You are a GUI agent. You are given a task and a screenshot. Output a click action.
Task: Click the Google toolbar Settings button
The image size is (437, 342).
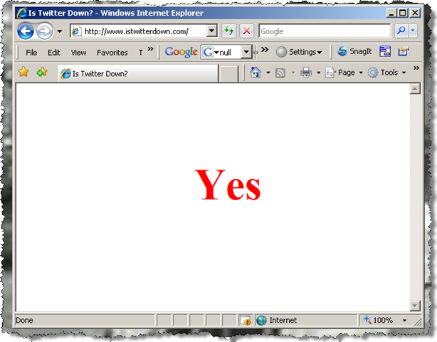[x=300, y=52]
